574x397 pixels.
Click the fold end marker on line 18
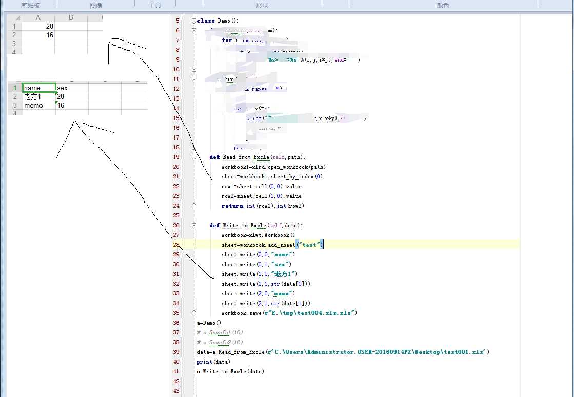tap(194, 147)
